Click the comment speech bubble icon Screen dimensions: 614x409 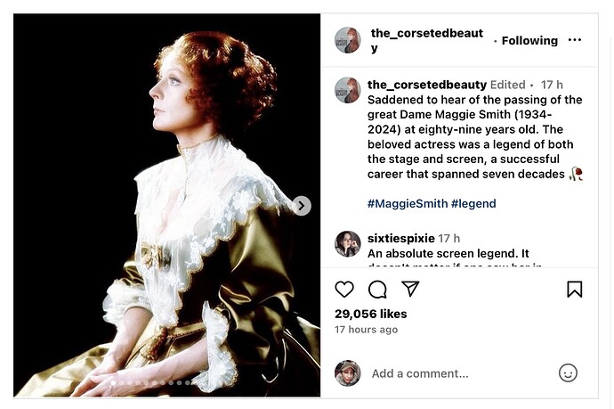coord(377,289)
